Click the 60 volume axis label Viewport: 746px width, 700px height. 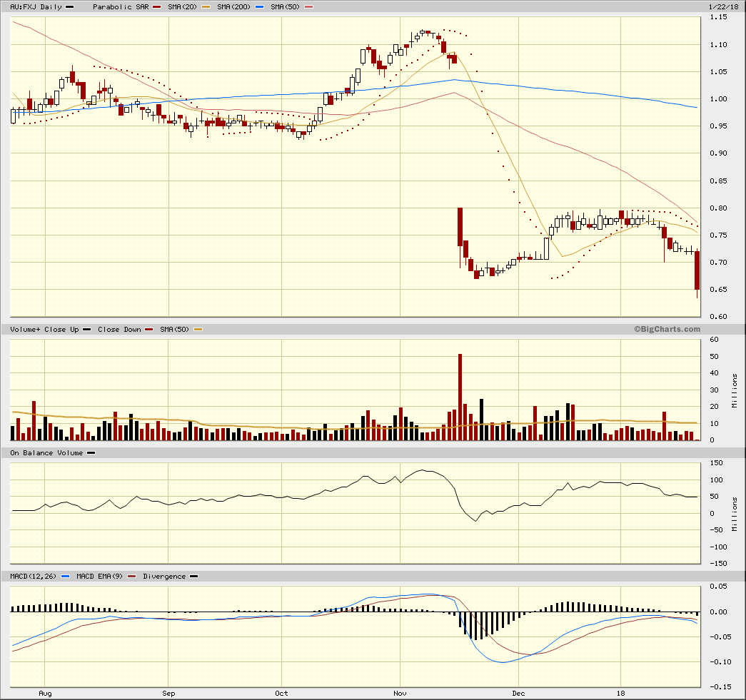[x=714, y=340]
